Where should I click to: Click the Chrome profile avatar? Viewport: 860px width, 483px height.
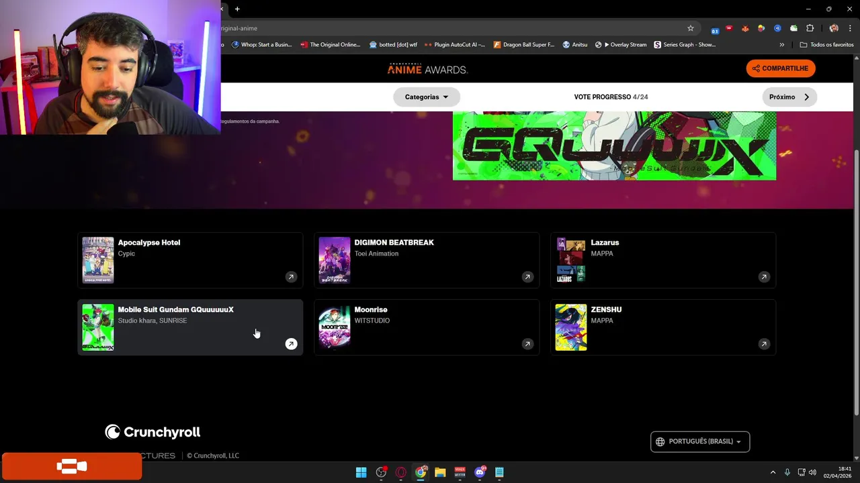(834, 28)
